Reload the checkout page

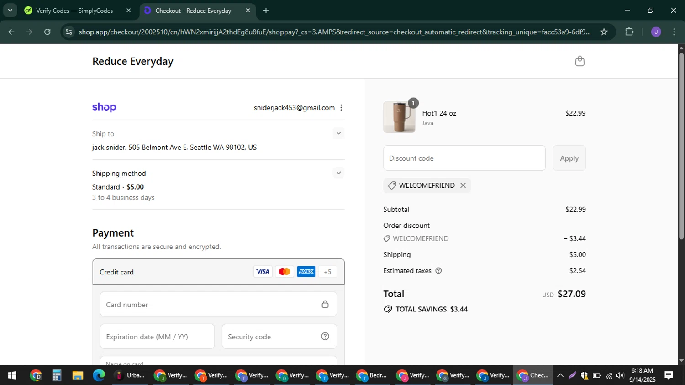point(47,32)
